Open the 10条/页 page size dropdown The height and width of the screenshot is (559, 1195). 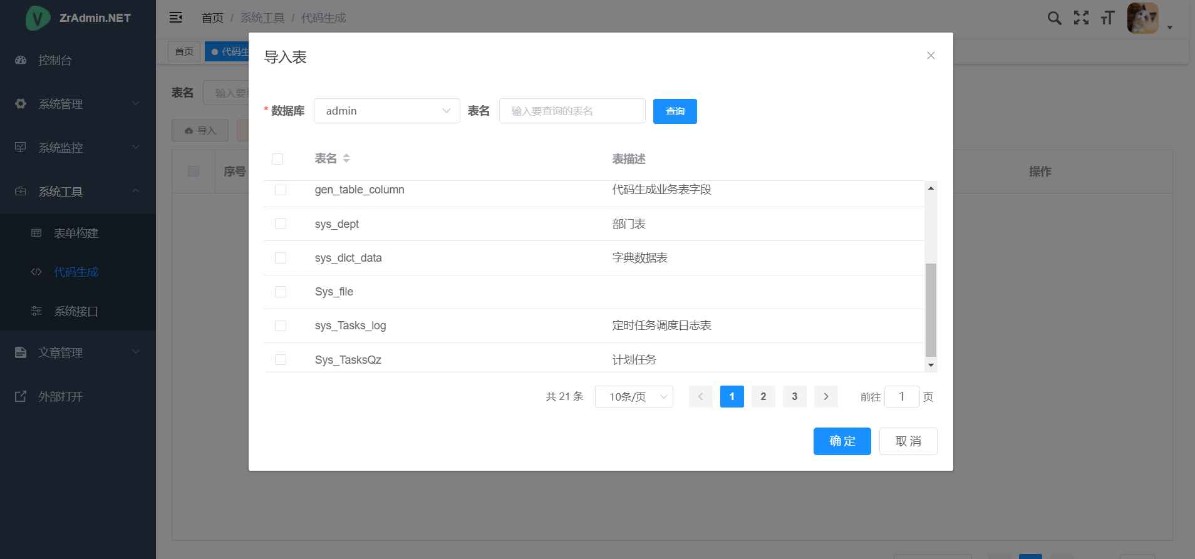coord(633,397)
